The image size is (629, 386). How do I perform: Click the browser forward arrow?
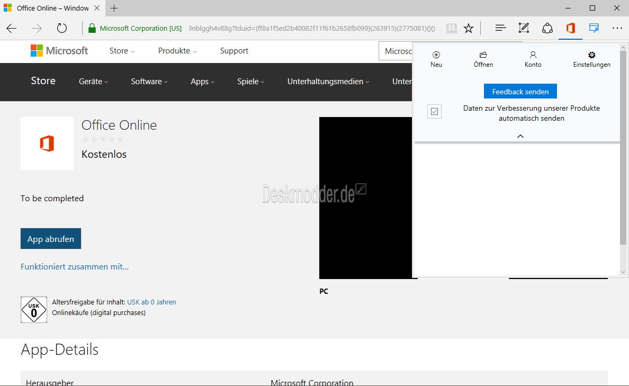tap(37, 28)
